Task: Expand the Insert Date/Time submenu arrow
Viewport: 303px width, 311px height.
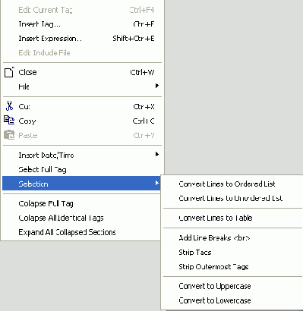Action: 157,154
